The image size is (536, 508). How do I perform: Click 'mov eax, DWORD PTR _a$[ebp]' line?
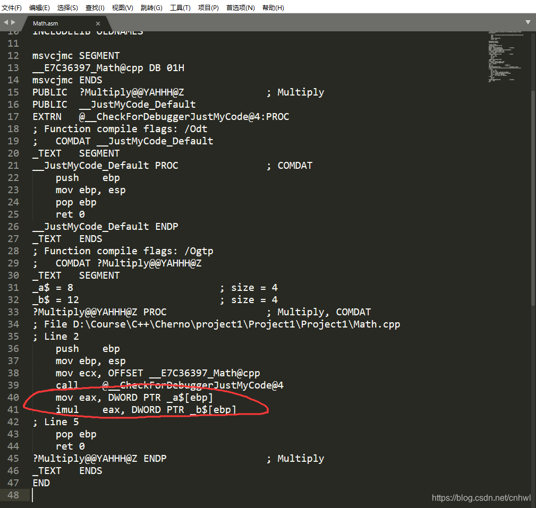(134, 398)
